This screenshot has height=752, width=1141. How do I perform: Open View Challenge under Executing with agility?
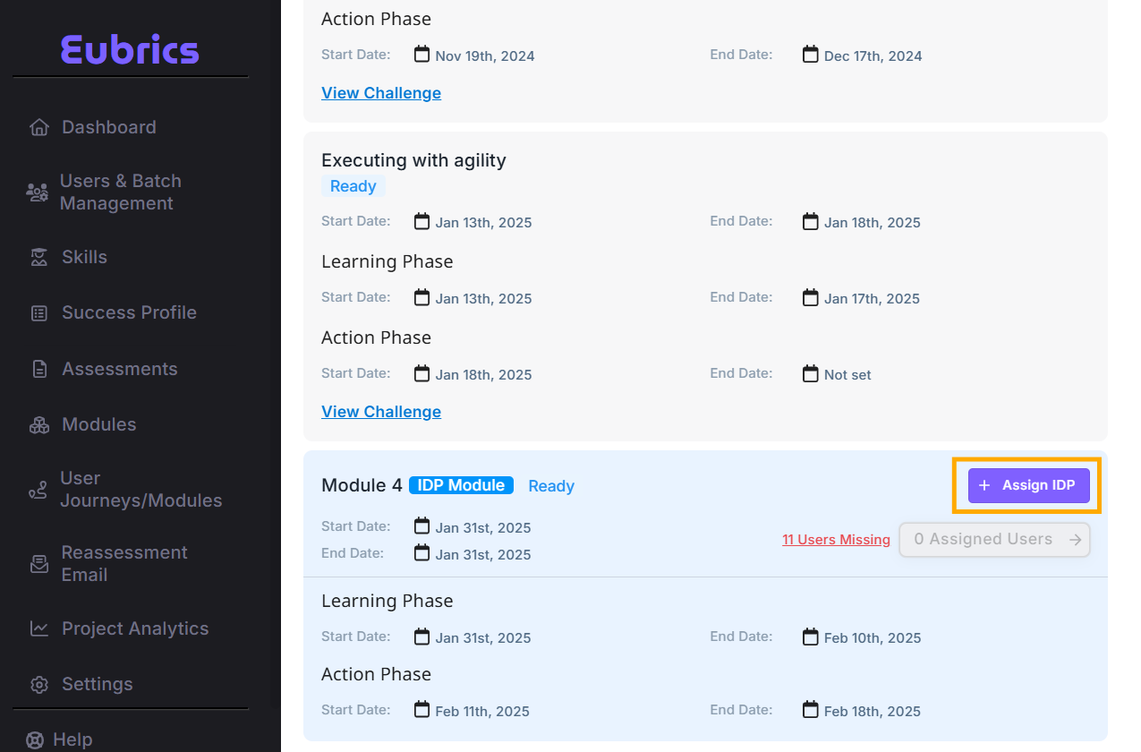click(381, 412)
